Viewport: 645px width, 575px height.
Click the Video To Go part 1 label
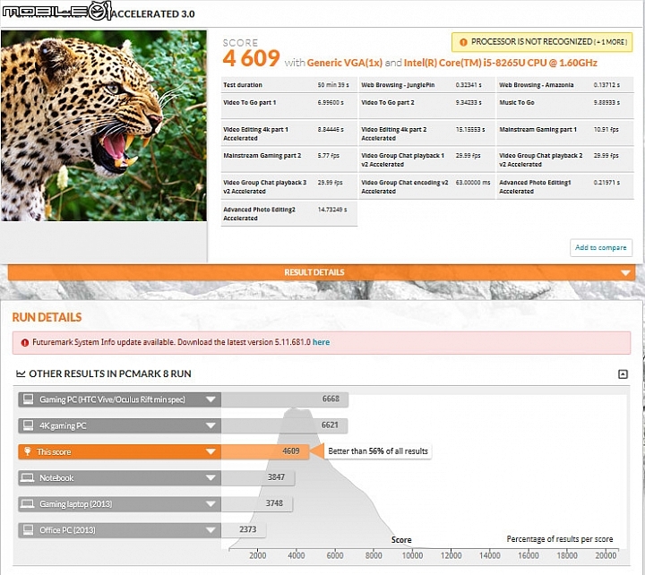click(x=250, y=103)
